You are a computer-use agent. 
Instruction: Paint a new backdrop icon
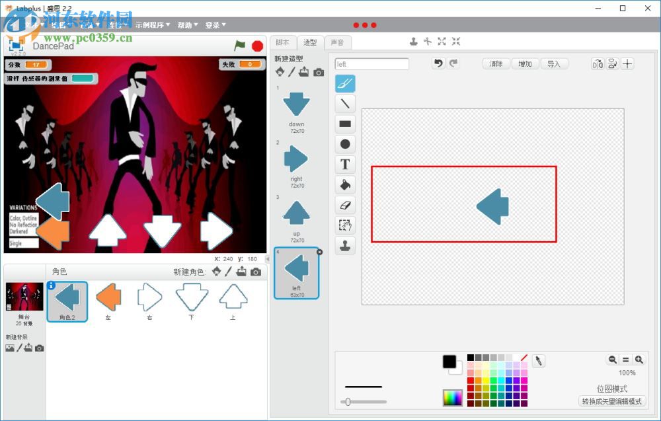tap(19, 348)
